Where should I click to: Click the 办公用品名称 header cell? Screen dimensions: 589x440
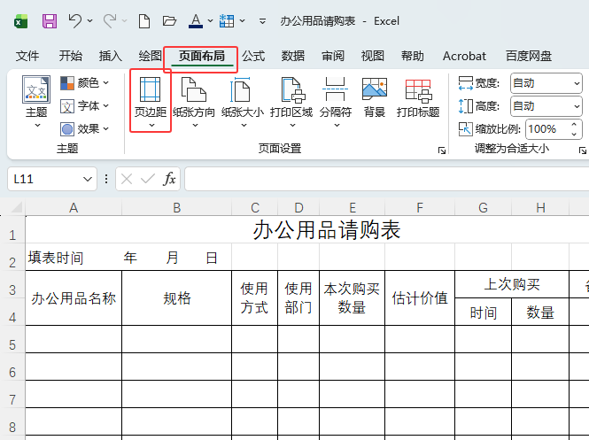point(74,298)
